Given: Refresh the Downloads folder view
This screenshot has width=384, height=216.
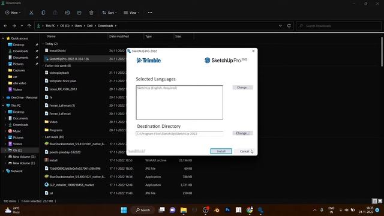Looking at the screenshot, I should [x=289, y=26].
